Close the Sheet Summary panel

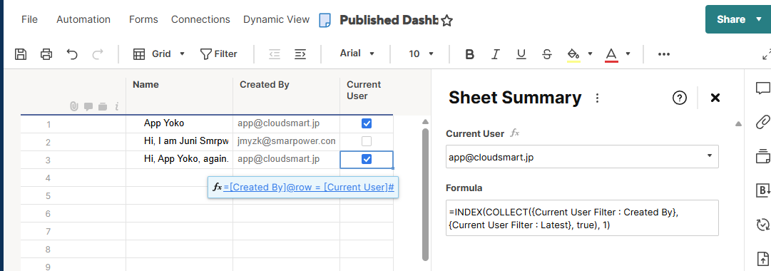715,98
